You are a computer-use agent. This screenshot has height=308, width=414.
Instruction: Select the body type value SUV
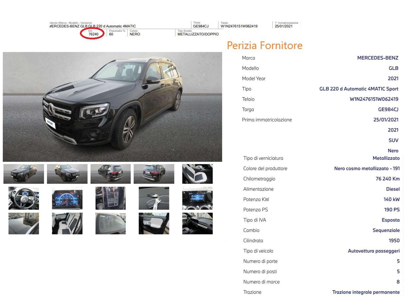tap(393, 140)
